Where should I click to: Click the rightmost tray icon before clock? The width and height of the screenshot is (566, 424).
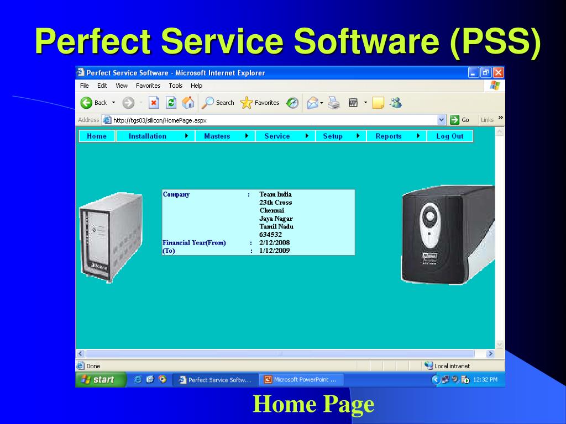pos(465,379)
